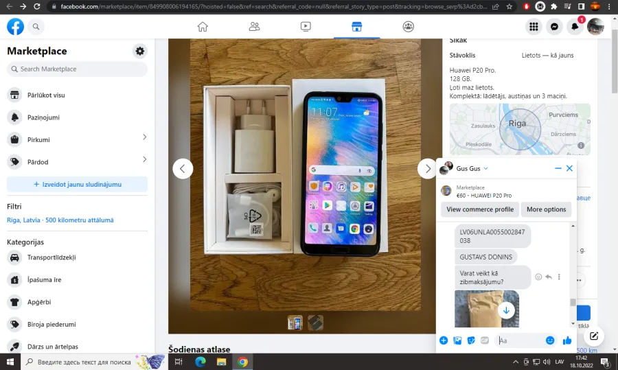Open Task View on taskbar
Viewport: 618px width, 370px height.
pyautogui.click(x=179, y=362)
